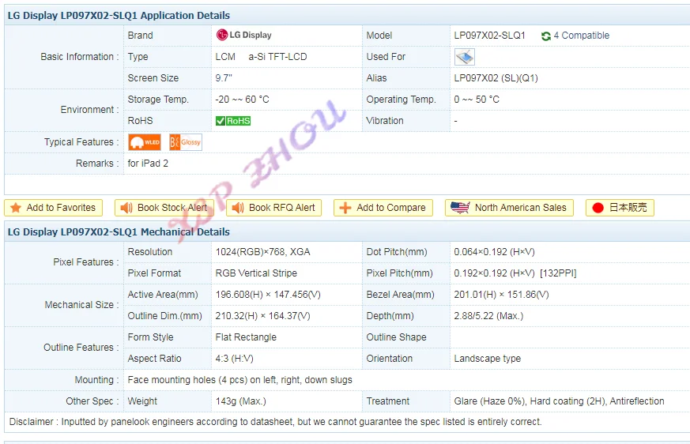690x444 pixels.
Task: Click the green RoHS badge
Action: tap(233, 121)
